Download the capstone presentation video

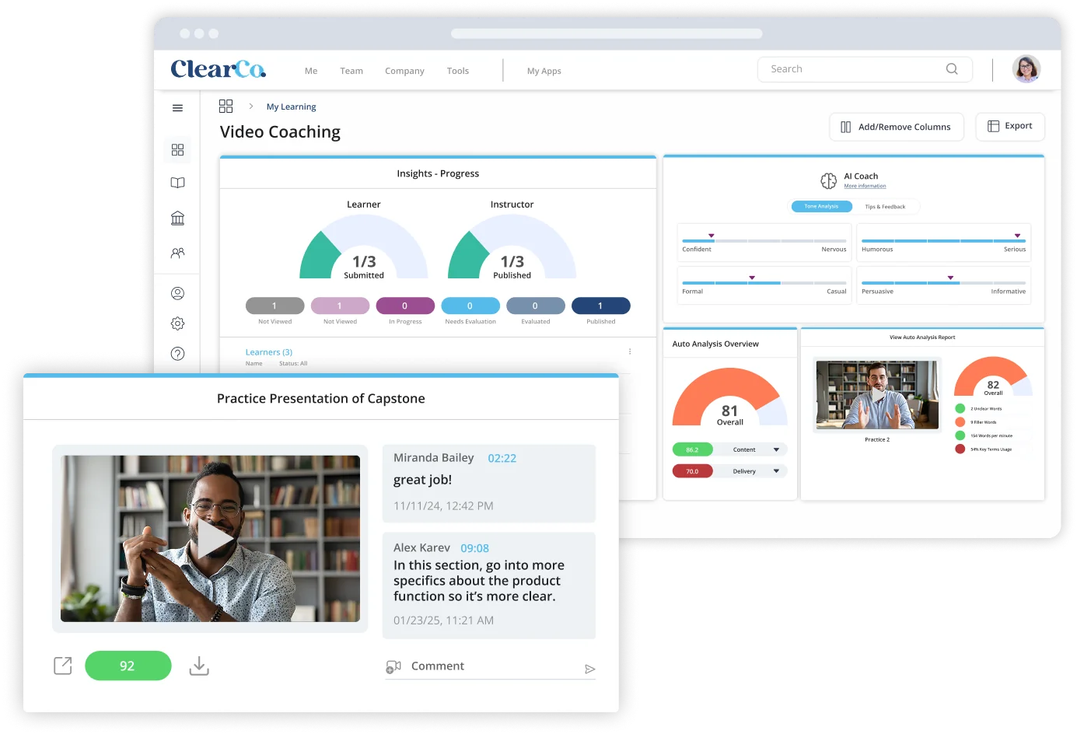coord(199,666)
